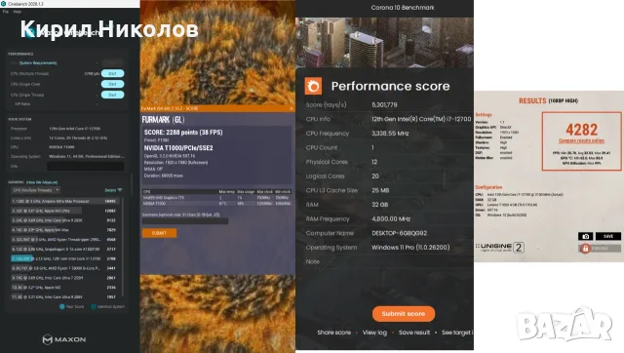Close the FurMark score dialog
The width and height of the screenshot is (624, 353).
(292, 108)
